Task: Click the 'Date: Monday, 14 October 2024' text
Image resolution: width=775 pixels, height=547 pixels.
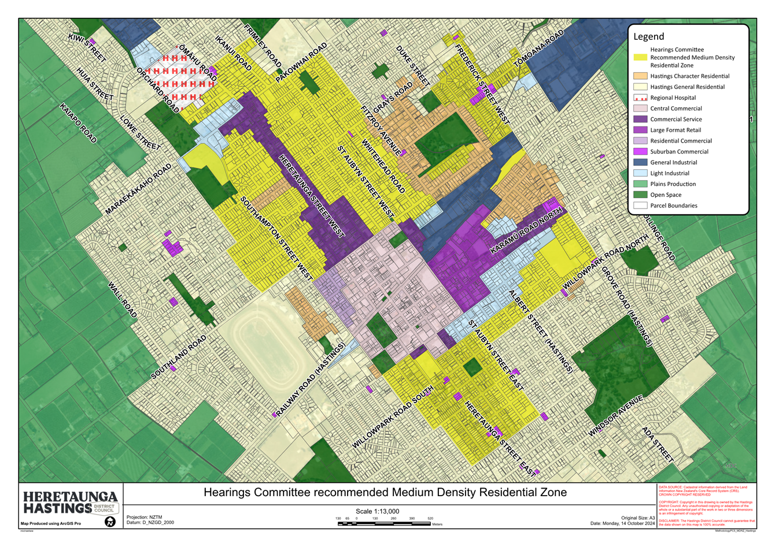Action: pos(623,524)
